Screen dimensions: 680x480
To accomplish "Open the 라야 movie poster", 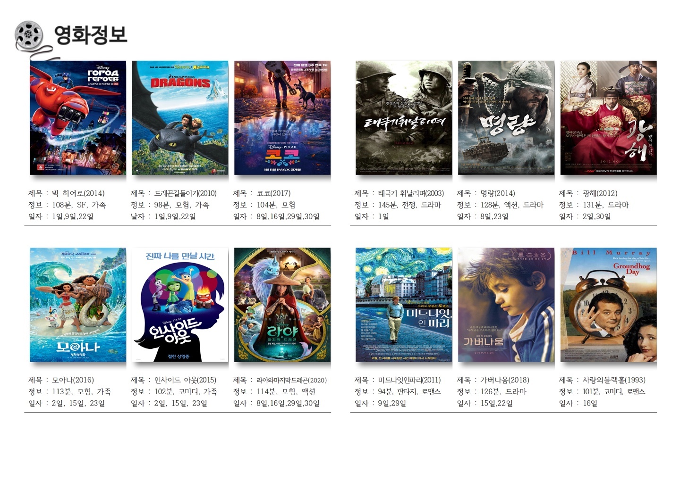I will click(x=282, y=305).
